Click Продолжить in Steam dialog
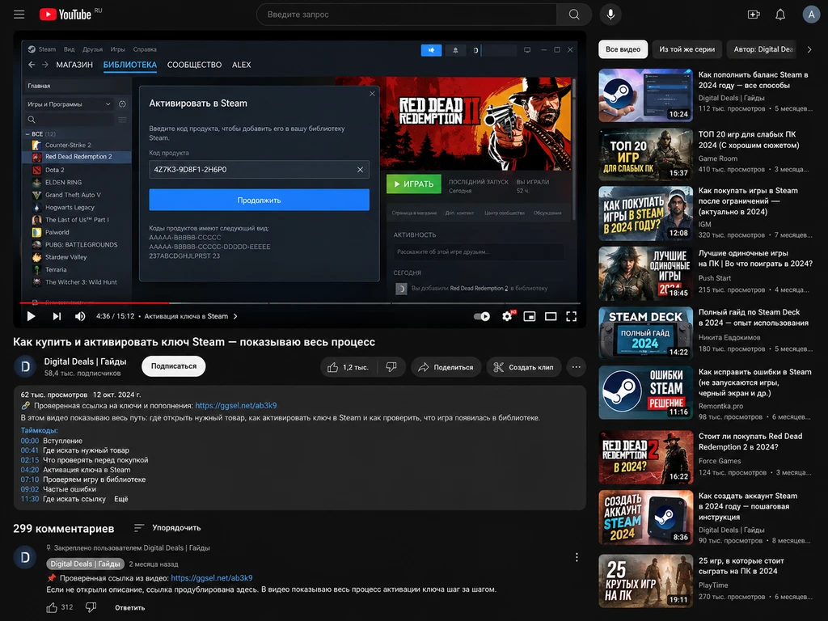This screenshot has height=621, width=828. pos(259,201)
